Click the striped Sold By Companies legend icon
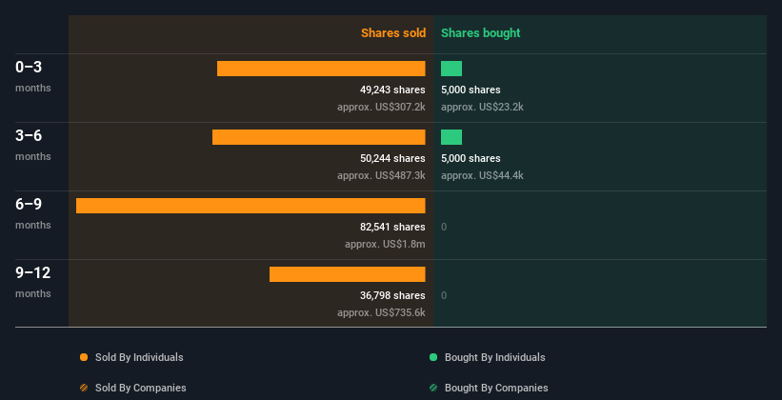Viewport: 782px width, 400px height. click(84, 388)
